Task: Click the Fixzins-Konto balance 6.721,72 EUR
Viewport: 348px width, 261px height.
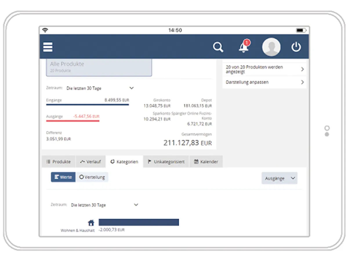Action: [200, 124]
